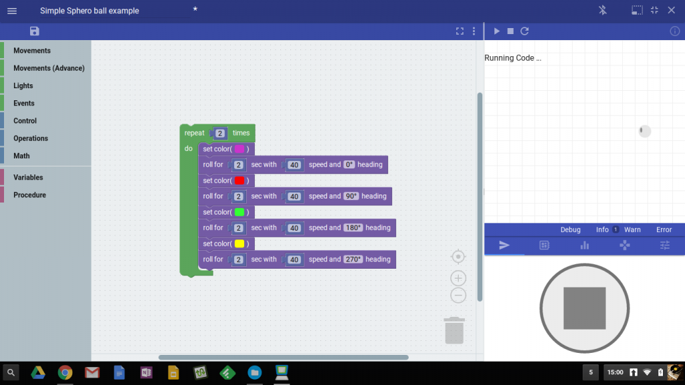Run the Sphero program with Play icon
The image size is (685, 385).
(496, 31)
